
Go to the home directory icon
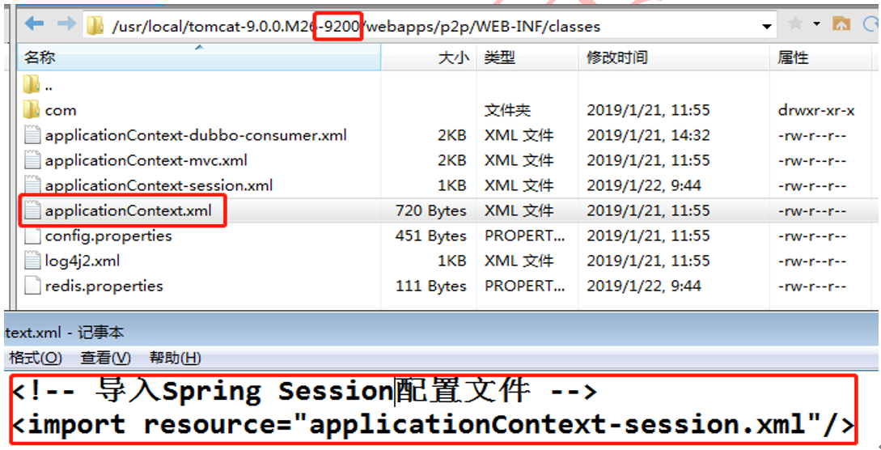coord(841,24)
